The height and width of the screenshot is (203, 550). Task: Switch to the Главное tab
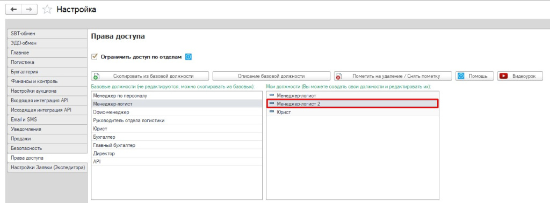click(47, 52)
